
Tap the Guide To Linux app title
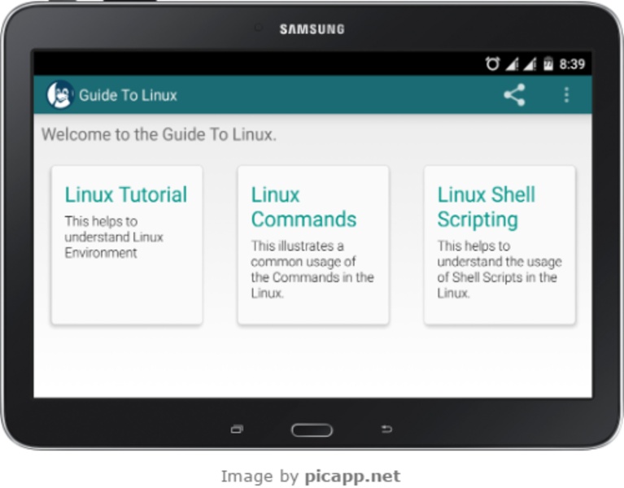[x=128, y=95]
